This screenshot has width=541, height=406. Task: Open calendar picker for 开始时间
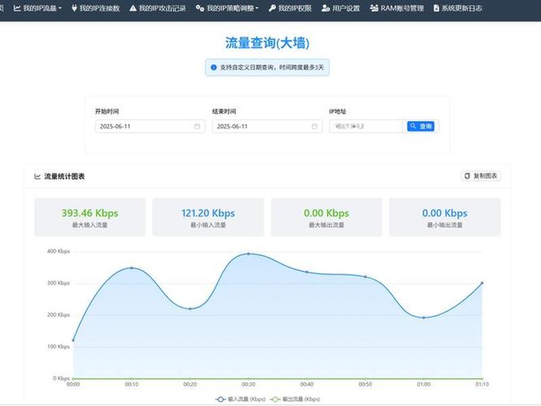[x=197, y=127]
